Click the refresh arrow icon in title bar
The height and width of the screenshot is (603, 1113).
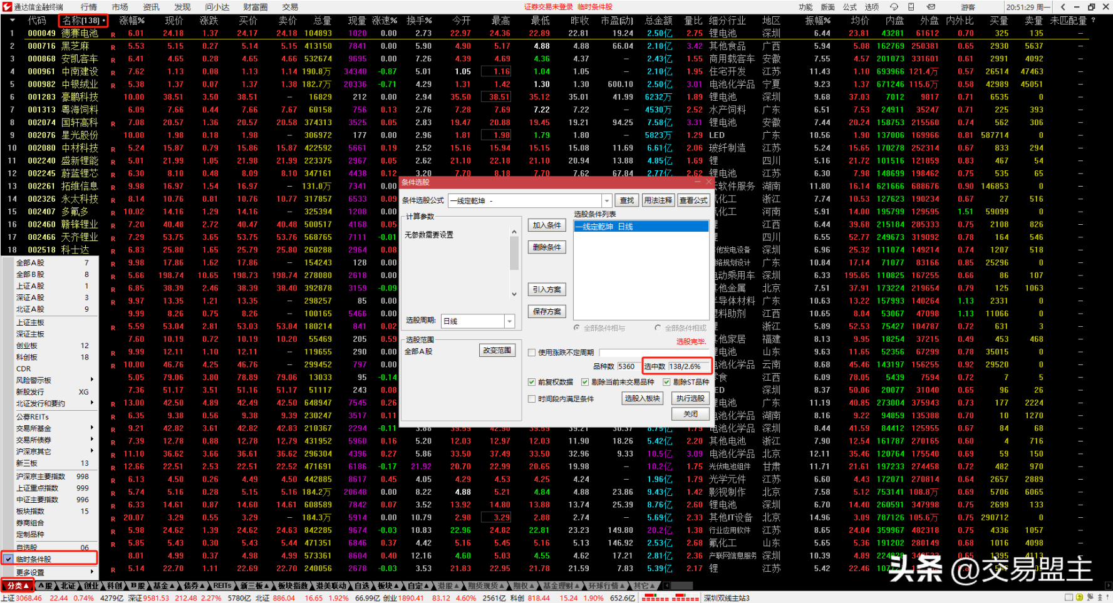894,7
